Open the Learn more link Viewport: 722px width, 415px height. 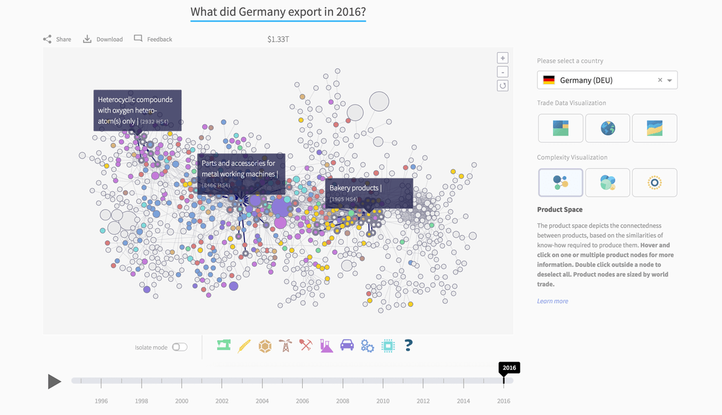[552, 301]
